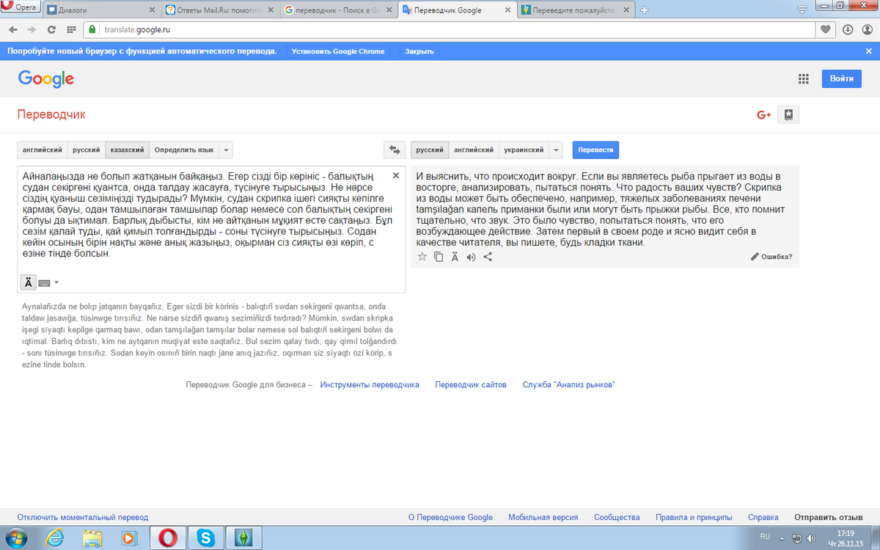Expand input tools dropdown arrow
Screen dimensions: 880x550
click(56, 282)
